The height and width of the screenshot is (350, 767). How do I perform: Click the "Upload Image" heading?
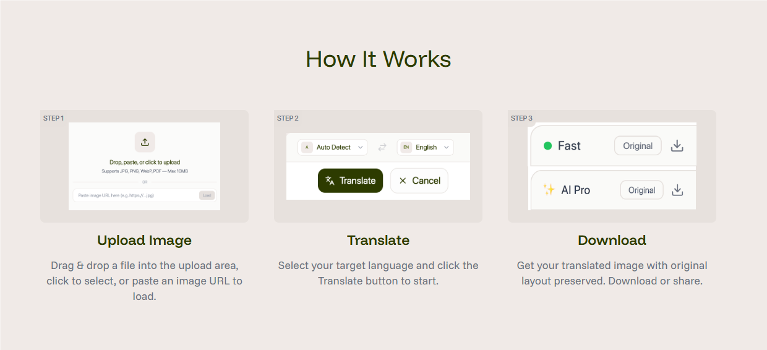[x=144, y=241]
